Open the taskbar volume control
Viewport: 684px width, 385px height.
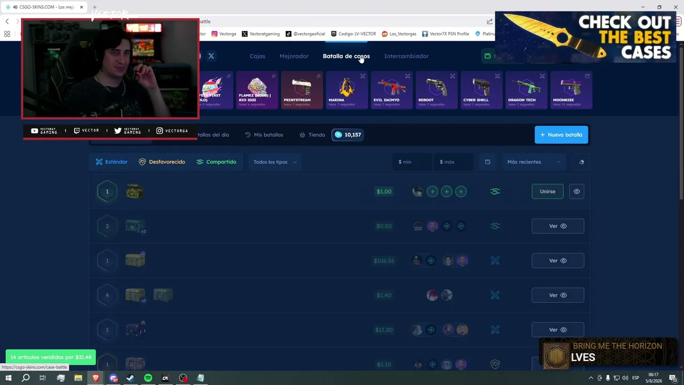tap(625, 378)
